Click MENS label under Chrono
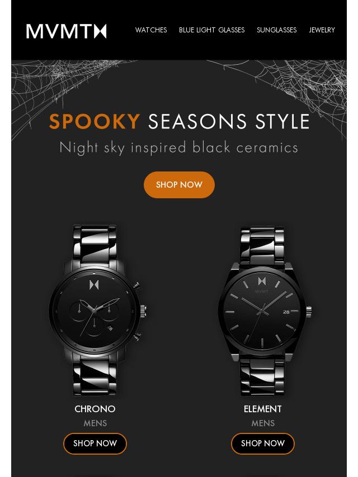The image size is (358, 477). pyautogui.click(x=95, y=423)
